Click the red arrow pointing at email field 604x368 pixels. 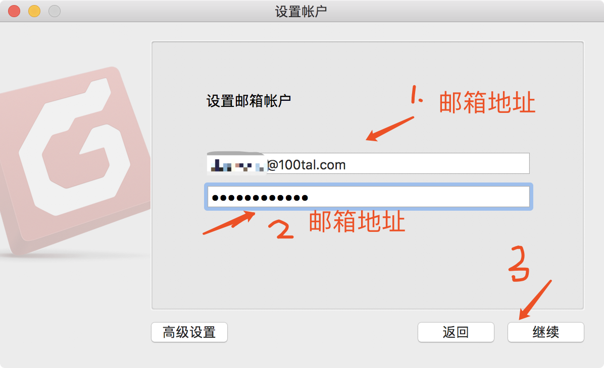pos(390,129)
